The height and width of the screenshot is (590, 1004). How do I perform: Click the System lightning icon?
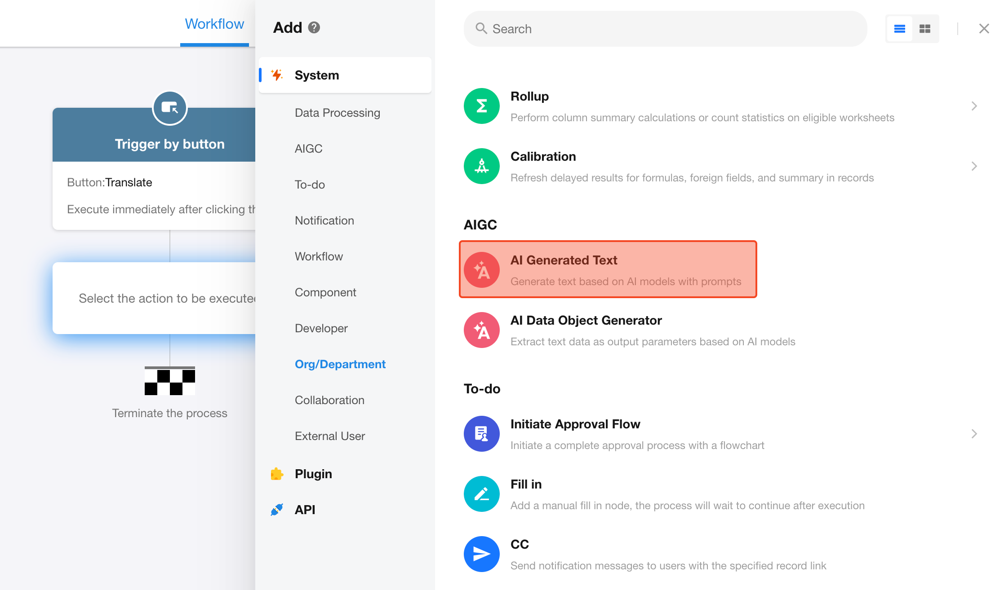click(x=277, y=75)
